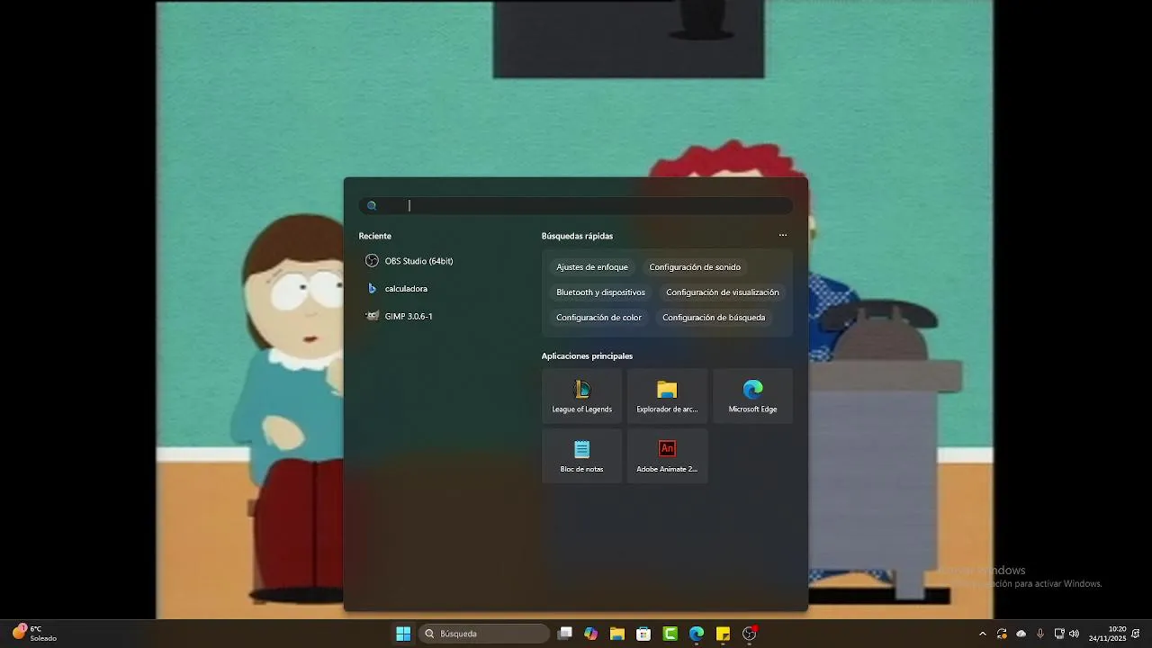Open the clock showing 10:20 and 24/11/2025

pos(1107,634)
